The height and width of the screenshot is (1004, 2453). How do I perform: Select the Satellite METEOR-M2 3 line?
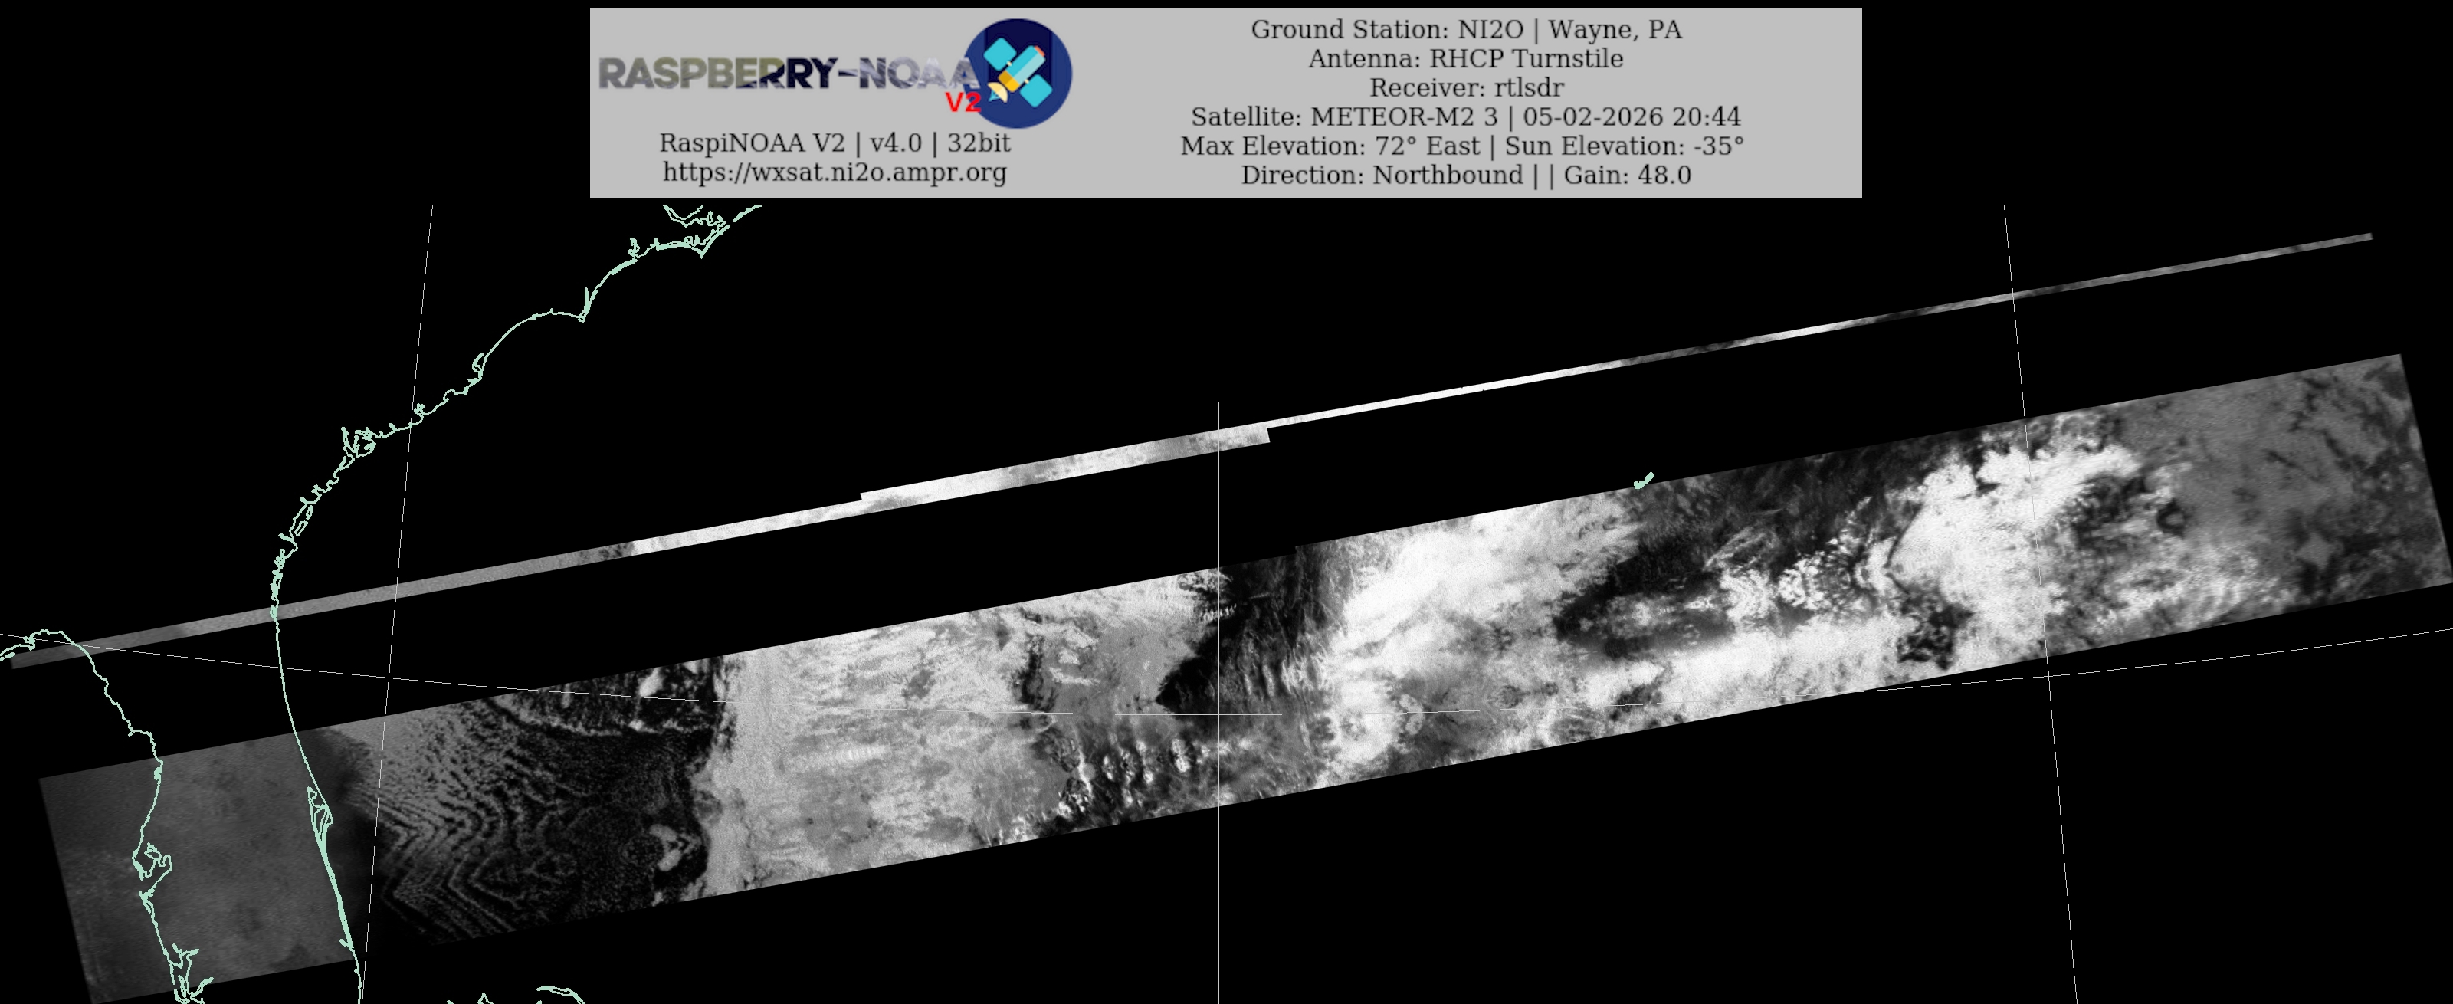click(1465, 117)
